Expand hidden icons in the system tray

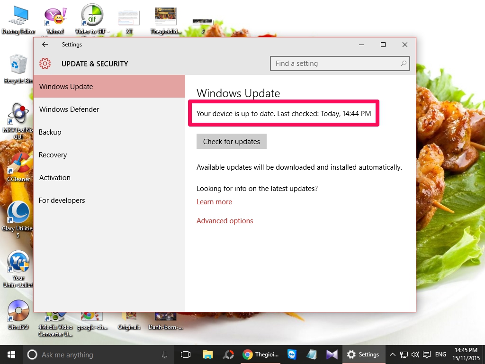tap(393, 354)
